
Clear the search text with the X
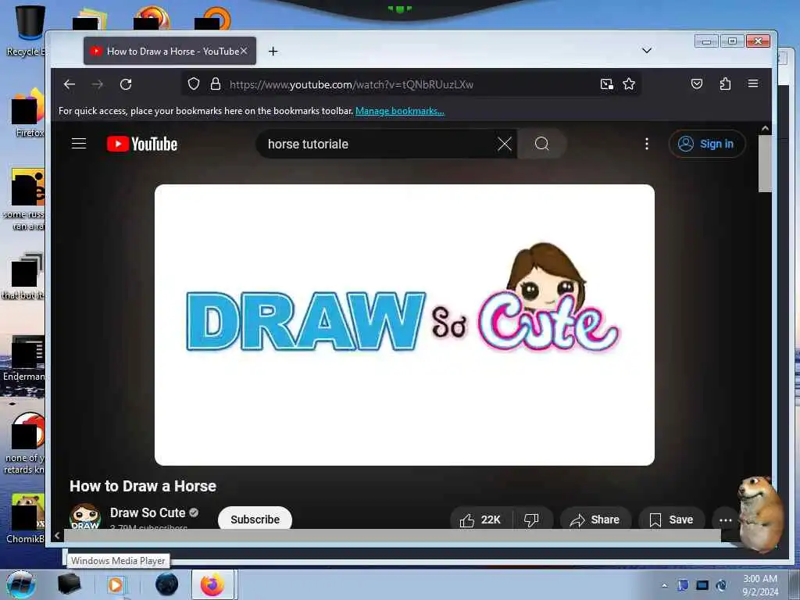(505, 144)
